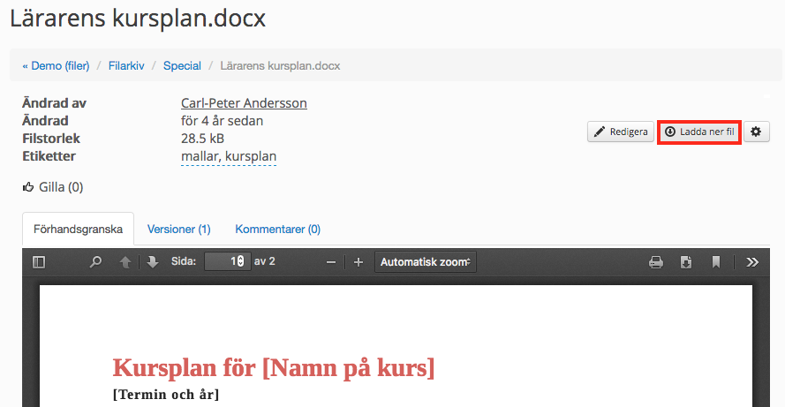Image resolution: width=785 pixels, height=407 pixels.
Task: Go to previous page arrow
Action: [125, 262]
